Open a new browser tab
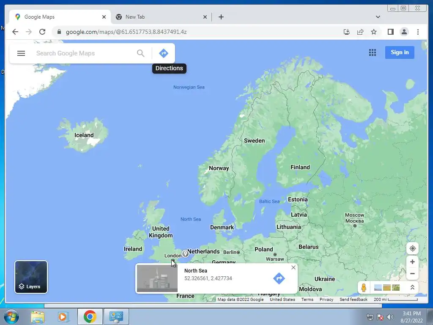 221,17
